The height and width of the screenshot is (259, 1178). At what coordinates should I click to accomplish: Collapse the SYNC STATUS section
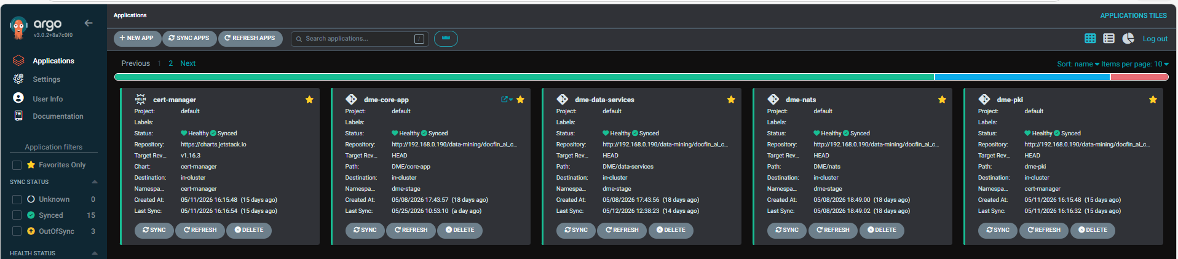pyautogui.click(x=95, y=182)
